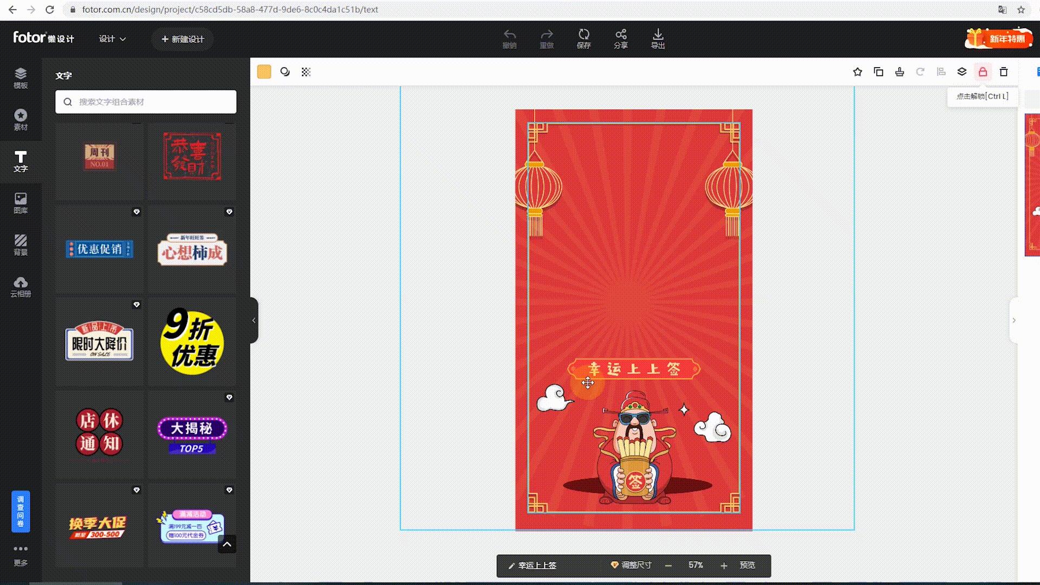Click the zoom out minus button
The height and width of the screenshot is (585, 1040).
668,565
